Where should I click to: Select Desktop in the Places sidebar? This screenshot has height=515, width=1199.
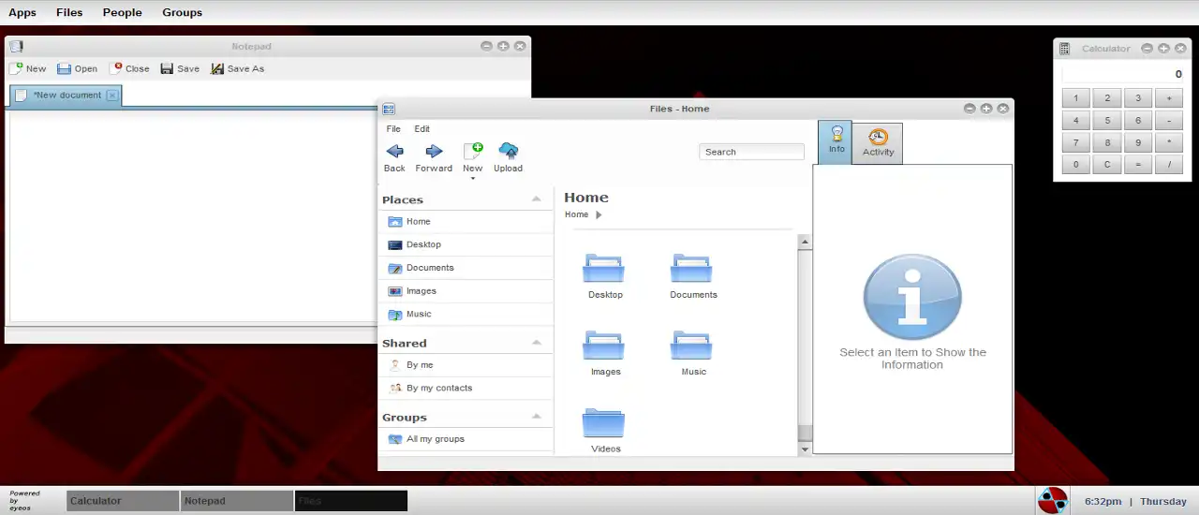click(466, 244)
